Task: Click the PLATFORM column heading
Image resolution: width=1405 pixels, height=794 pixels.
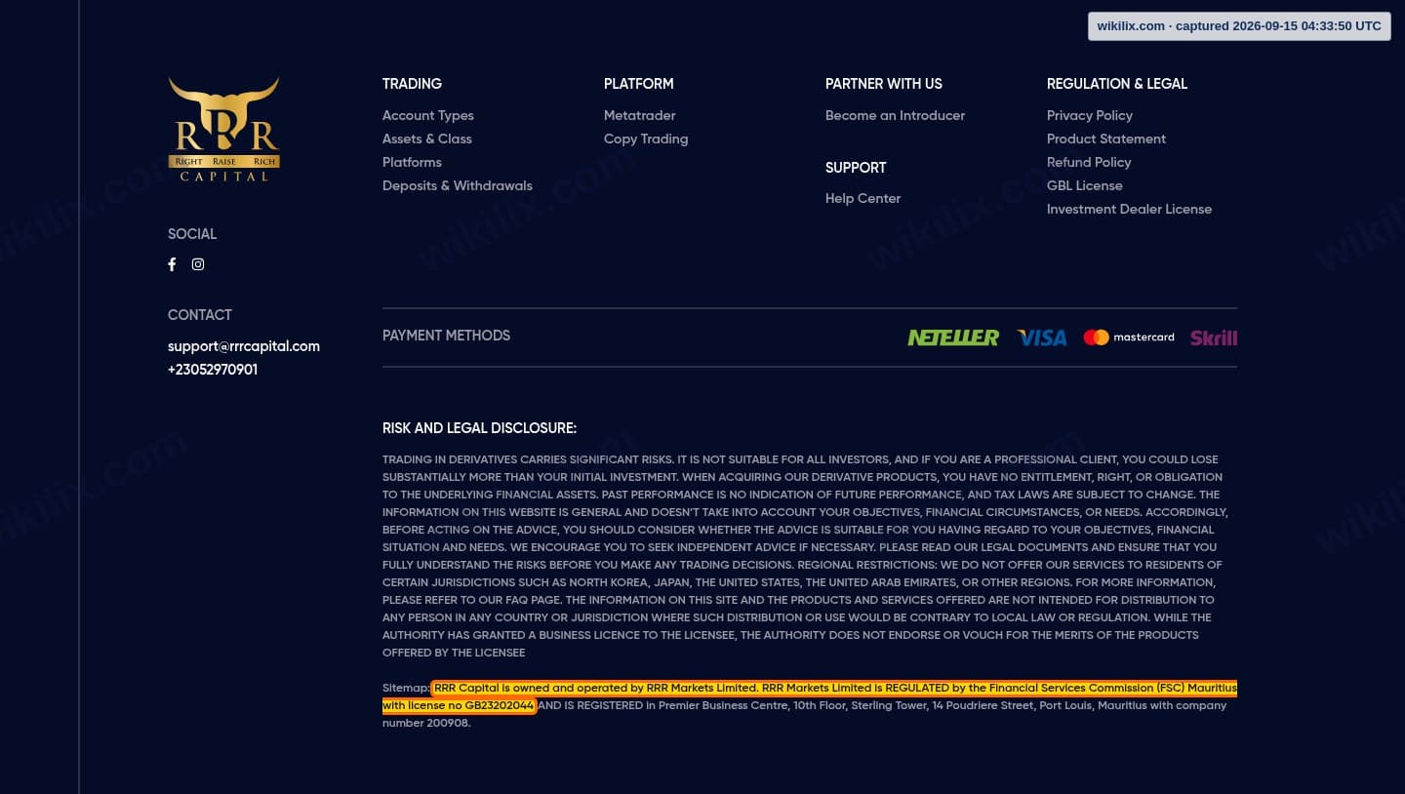Action: pos(638,84)
